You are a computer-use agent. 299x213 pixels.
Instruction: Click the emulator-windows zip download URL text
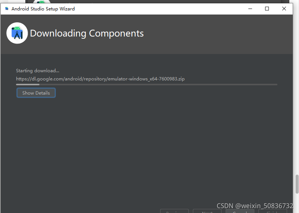pos(100,79)
